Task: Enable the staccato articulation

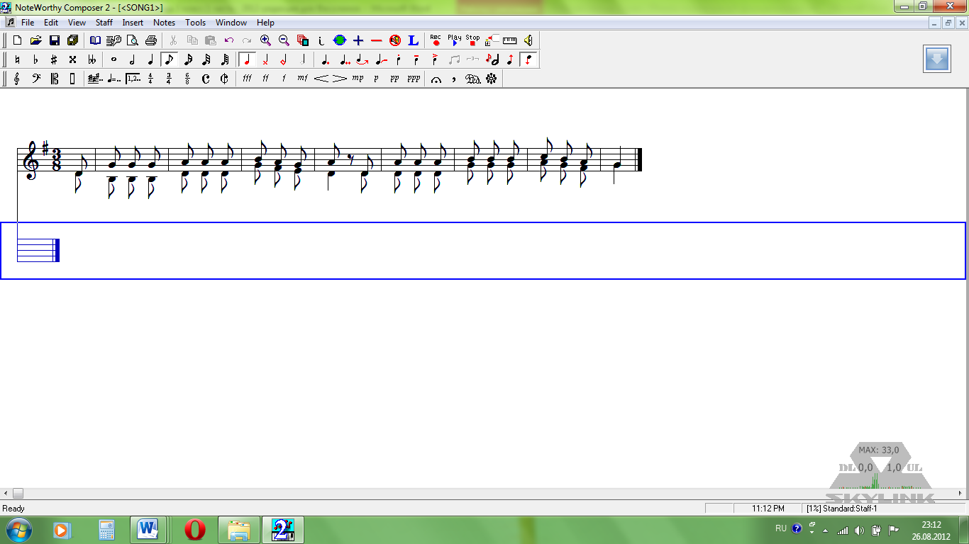Action: point(399,59)
